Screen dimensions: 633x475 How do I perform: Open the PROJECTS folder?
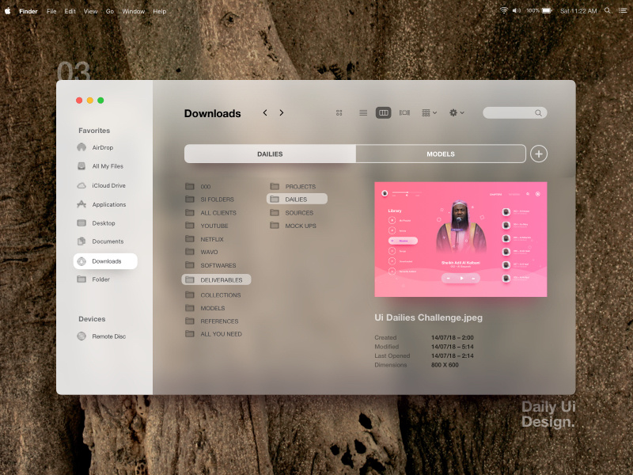tap(293, 187)
